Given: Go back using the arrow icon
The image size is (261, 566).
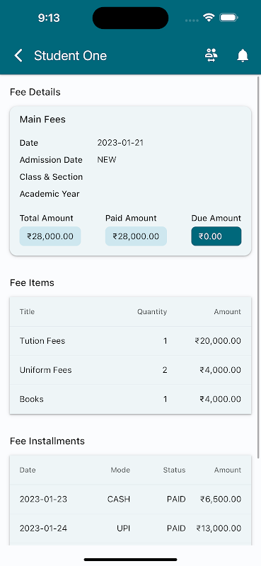Looking at the screenshot, I should coord(18,56).
